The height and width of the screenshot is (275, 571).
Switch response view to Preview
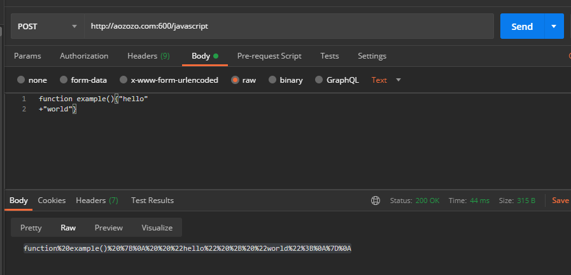click(108, 228)
